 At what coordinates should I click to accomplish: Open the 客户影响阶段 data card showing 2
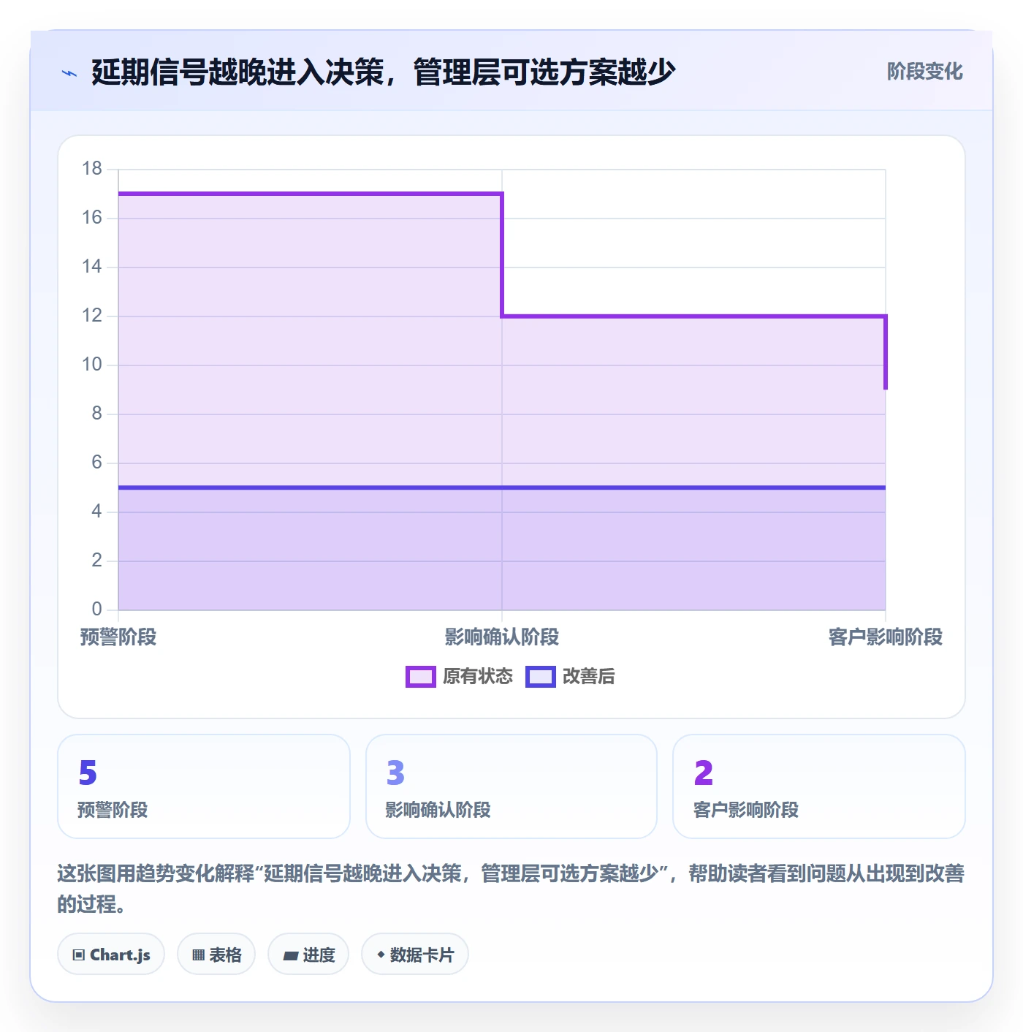pyautogui.click(x=819, y=786)
